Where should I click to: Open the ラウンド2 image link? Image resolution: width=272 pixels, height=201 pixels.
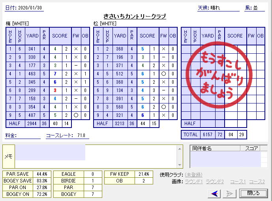215,182
